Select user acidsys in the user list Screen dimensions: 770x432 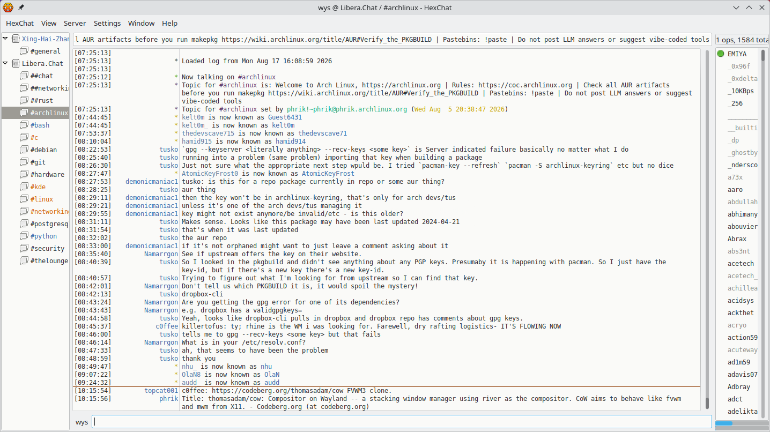tap(737, 300)
